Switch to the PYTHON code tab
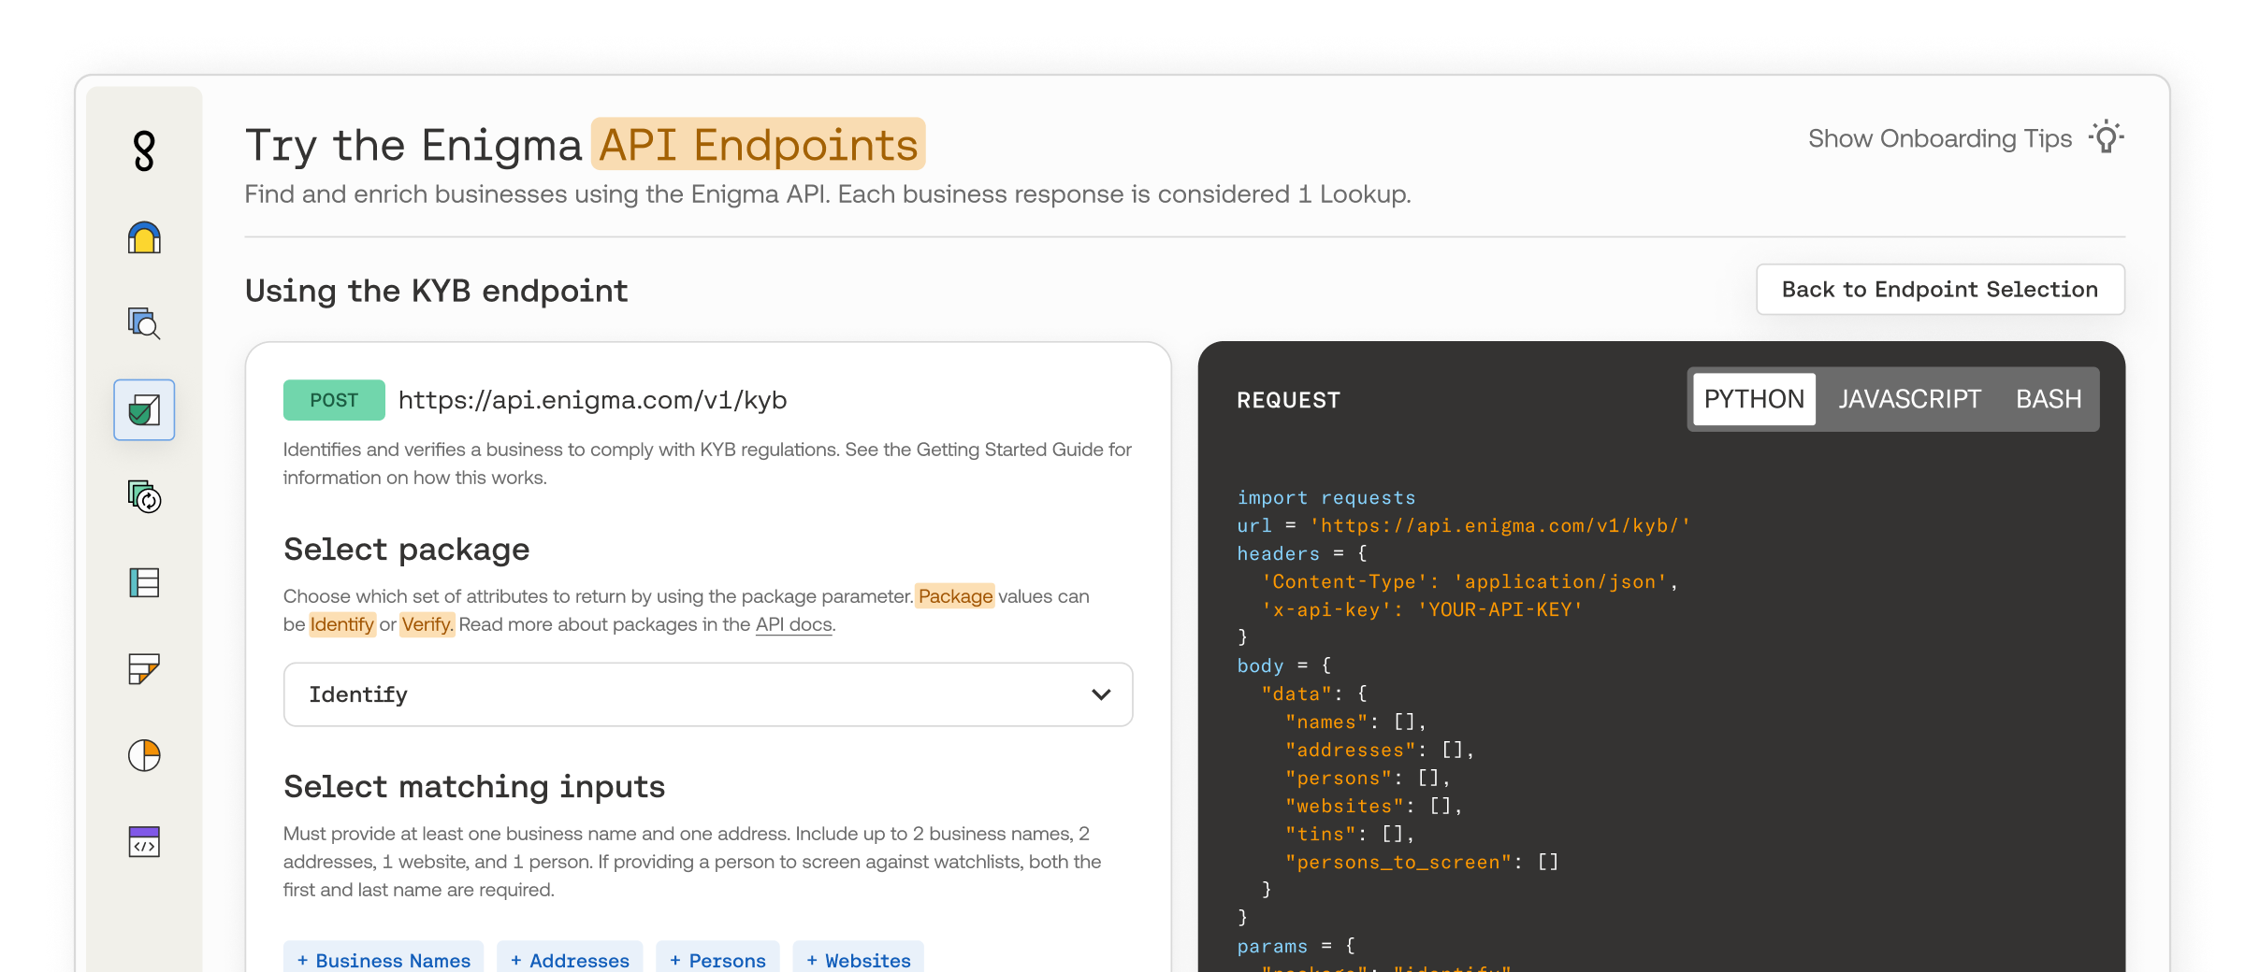 pyautogui.click(x=1754, y=399)
